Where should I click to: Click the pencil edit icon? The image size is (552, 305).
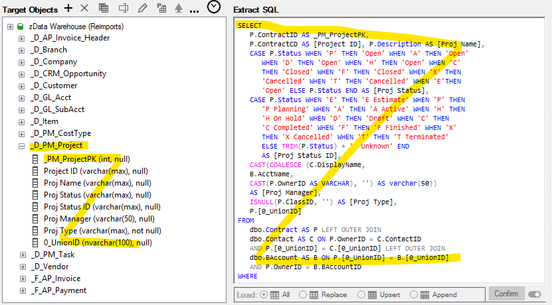pyautogui.click(x=142, y=8)
